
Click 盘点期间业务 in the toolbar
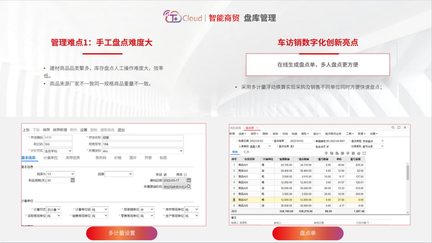tap(333, 134)
